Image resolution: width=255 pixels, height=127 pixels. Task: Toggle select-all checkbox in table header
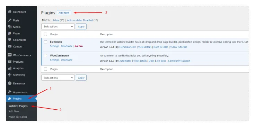(x=45, y=34)
